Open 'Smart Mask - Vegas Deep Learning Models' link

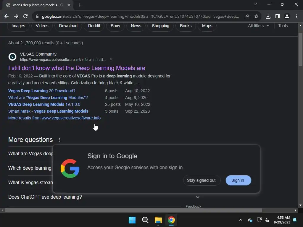click(x=48, y=111)
